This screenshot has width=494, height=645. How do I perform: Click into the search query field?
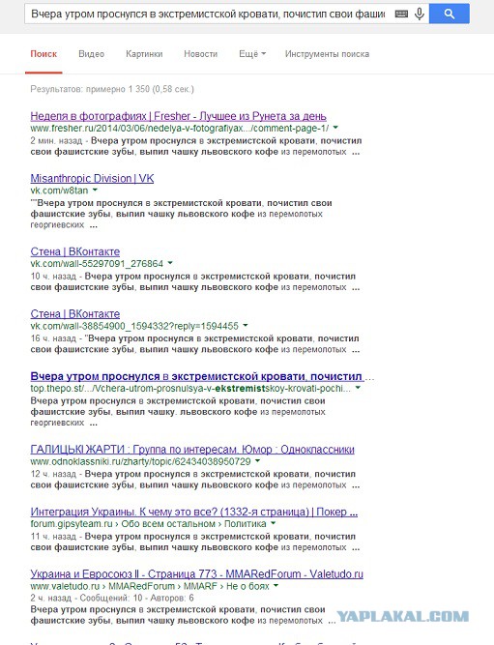208,14
